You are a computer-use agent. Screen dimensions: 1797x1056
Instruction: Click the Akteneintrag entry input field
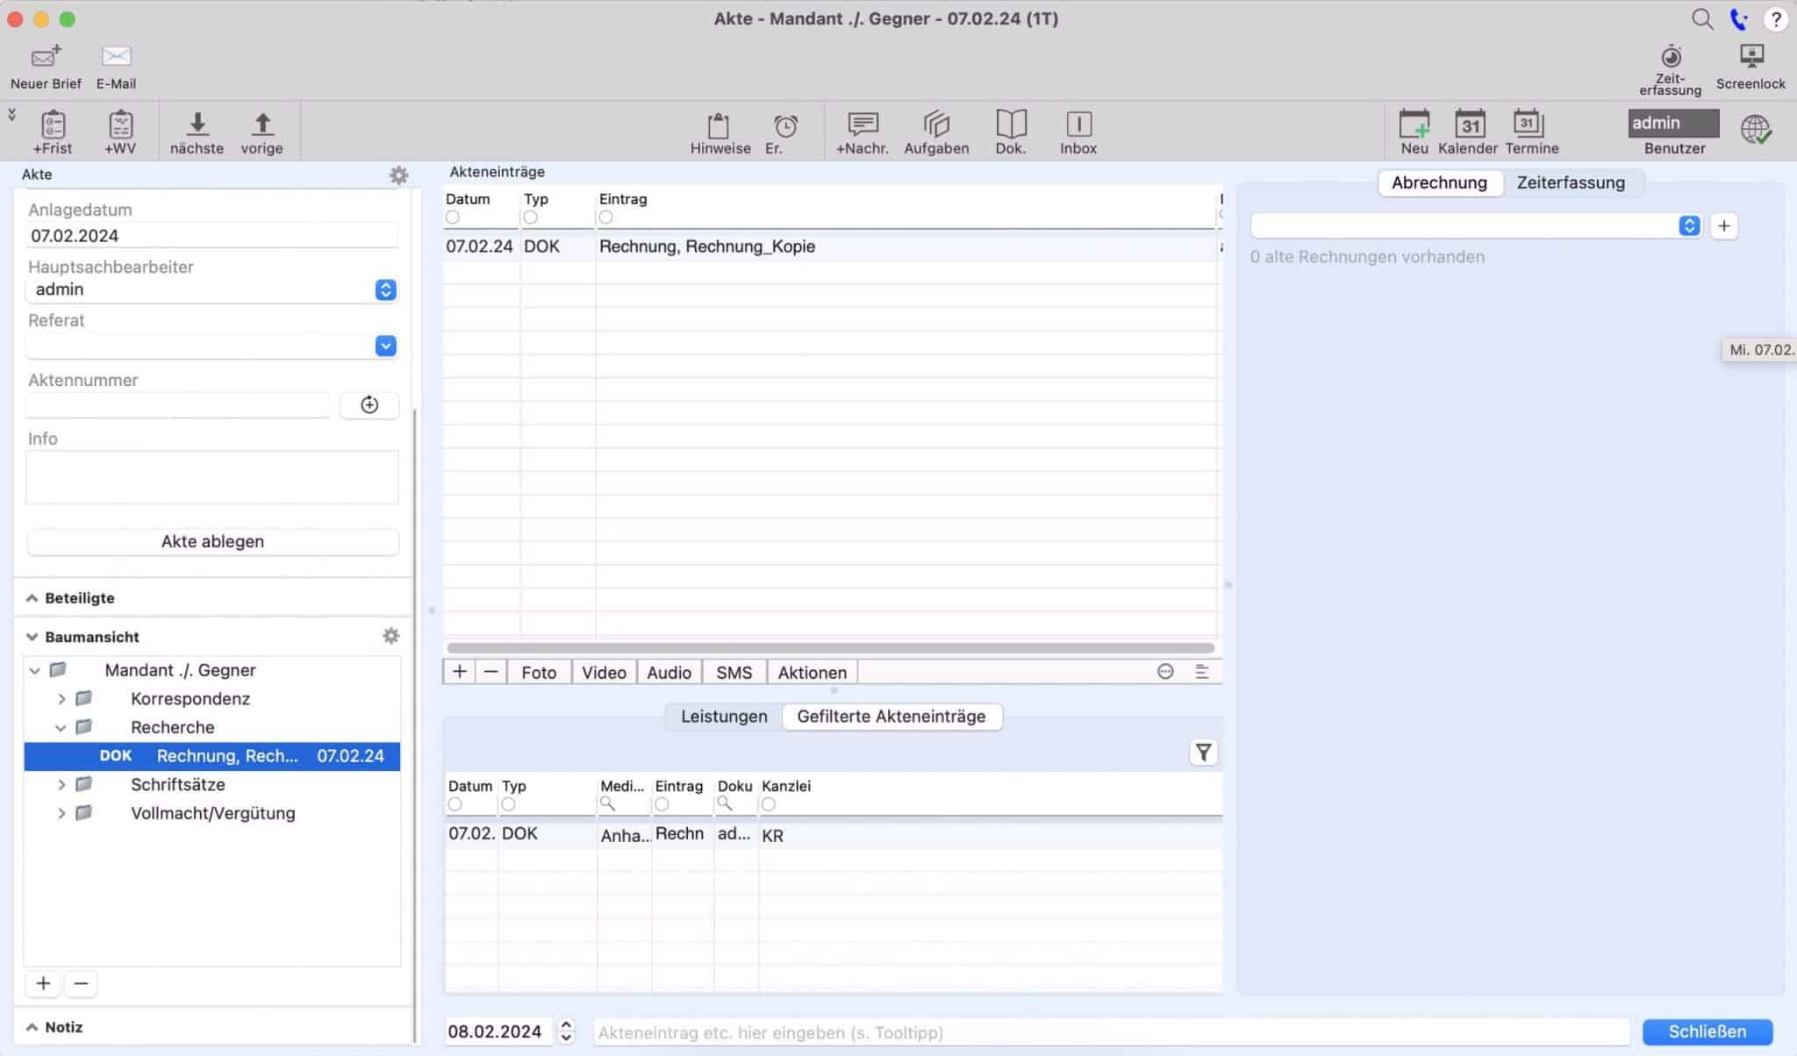pyautogui.click(x=1111, y=1032)
